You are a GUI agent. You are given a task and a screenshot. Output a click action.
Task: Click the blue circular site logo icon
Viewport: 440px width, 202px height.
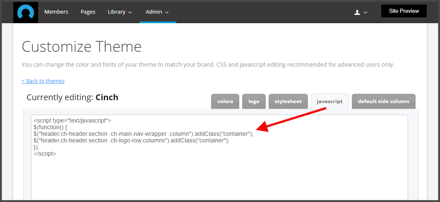[x=26, y=12]
